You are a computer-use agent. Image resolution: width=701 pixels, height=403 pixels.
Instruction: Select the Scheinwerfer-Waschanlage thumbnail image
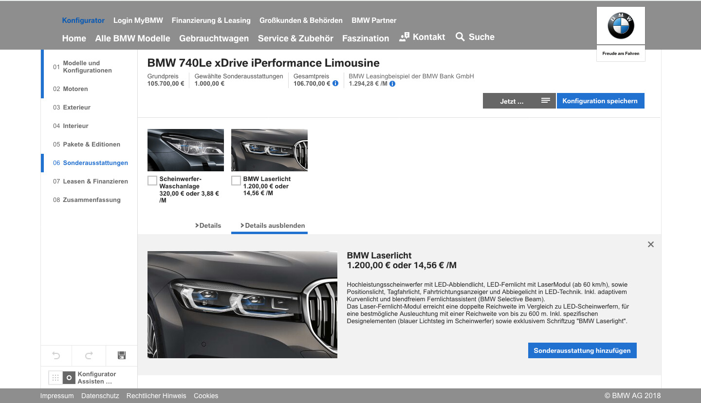pos(185,150)
